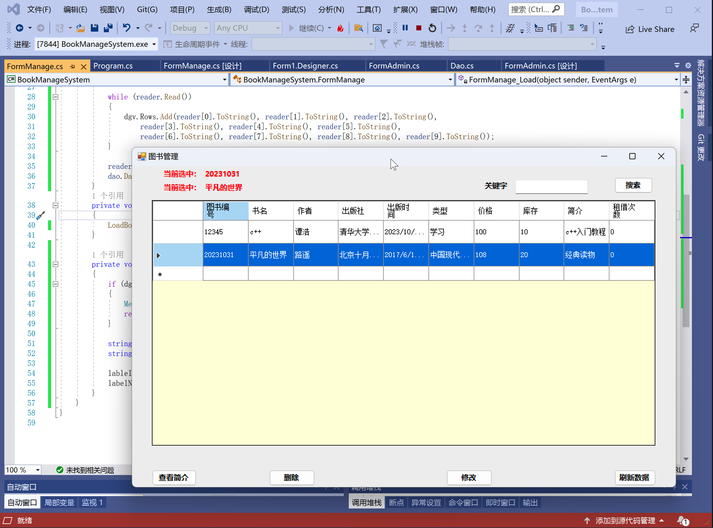Pause debugging with the Break All icon
The image size is (713, 528).
(405, 28)
